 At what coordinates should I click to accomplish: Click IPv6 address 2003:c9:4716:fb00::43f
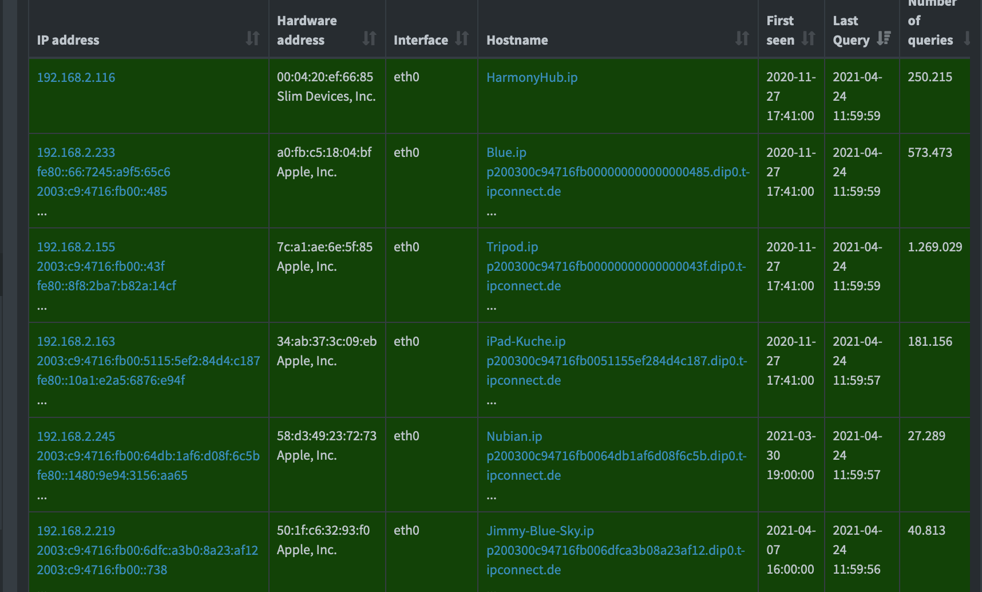[x=101, y=266]
